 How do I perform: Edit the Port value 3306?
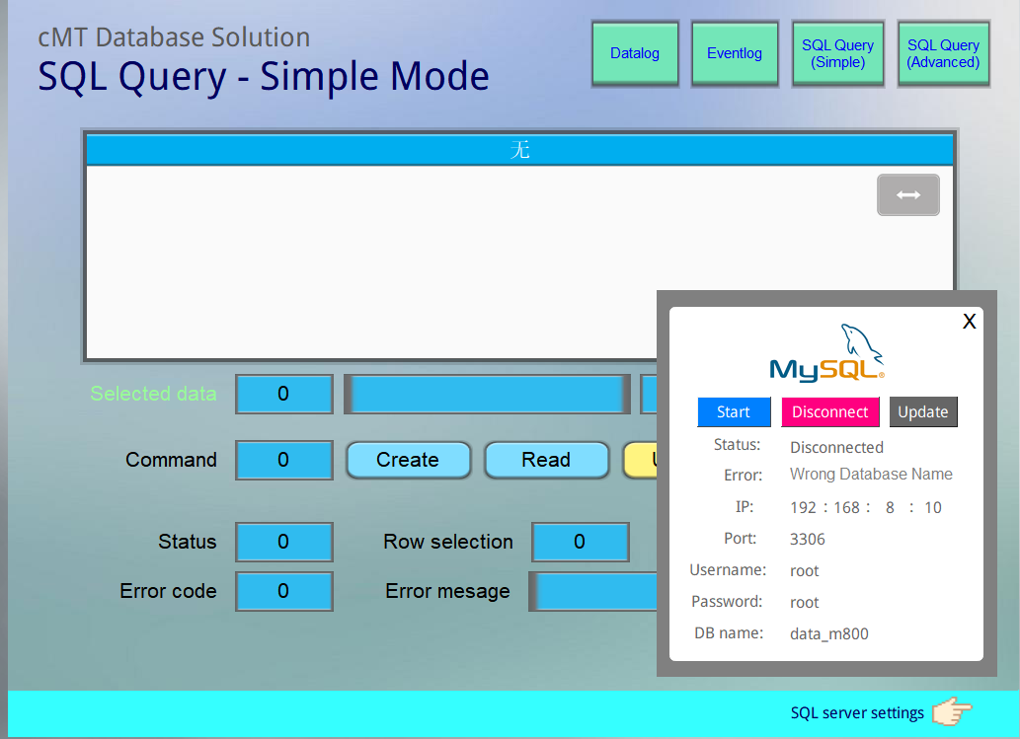[808, 540]
